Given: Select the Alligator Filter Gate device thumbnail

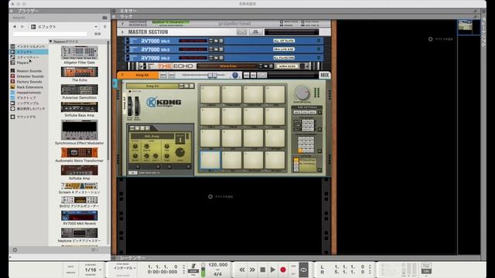Looking at the screenshot, I should [x=79, y=53].
